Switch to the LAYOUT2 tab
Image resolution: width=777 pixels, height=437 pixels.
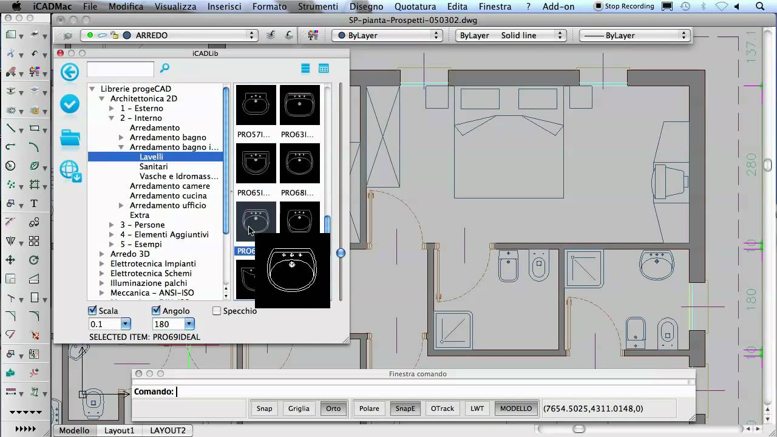[x=168, y=430]
